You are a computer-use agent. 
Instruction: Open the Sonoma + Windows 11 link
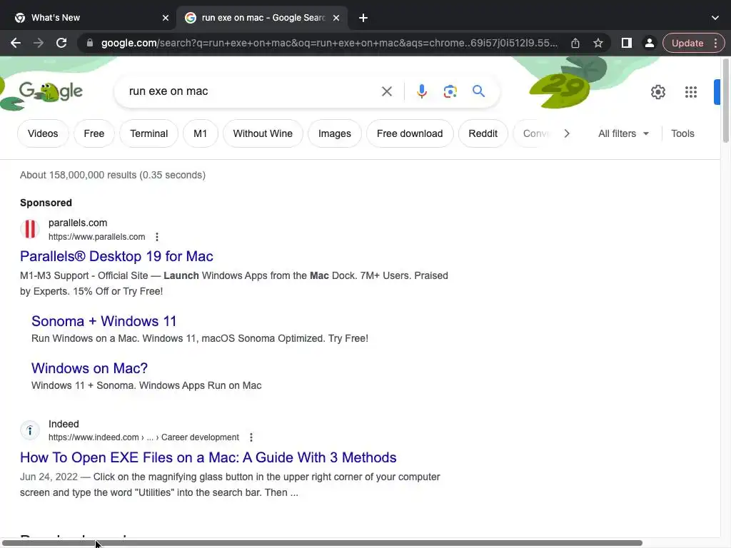(104, 321)
